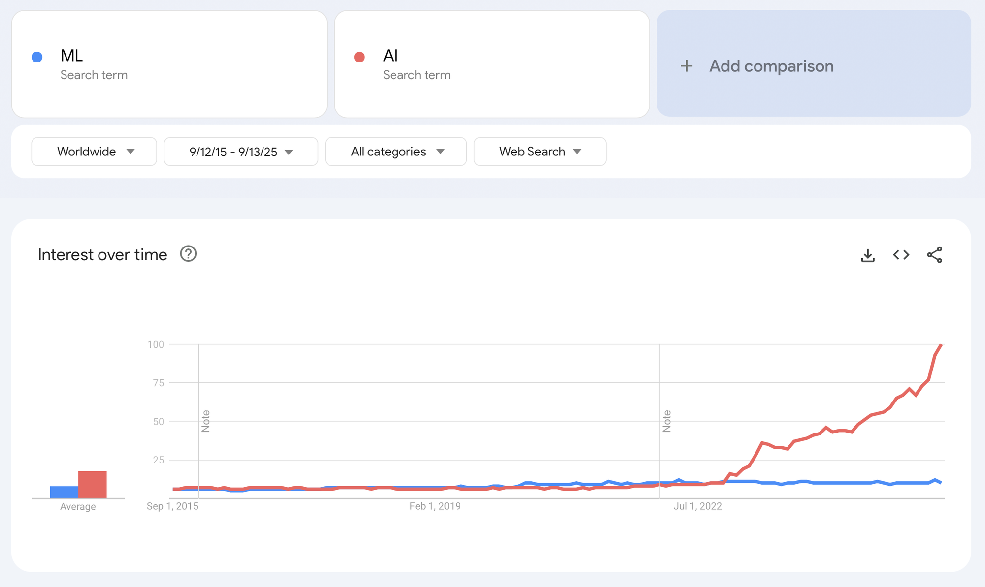Viewport: 985px width, 587px height.
Task: Share the interest over time chart
Action: tap(934, 255)
